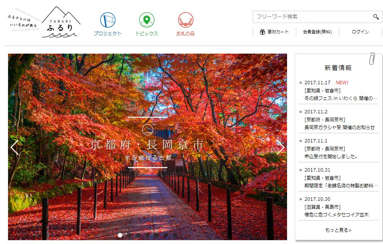383x244 pixels.
Task: Advance to the next slide with right arrow
Action: click(x=281, y=147)
